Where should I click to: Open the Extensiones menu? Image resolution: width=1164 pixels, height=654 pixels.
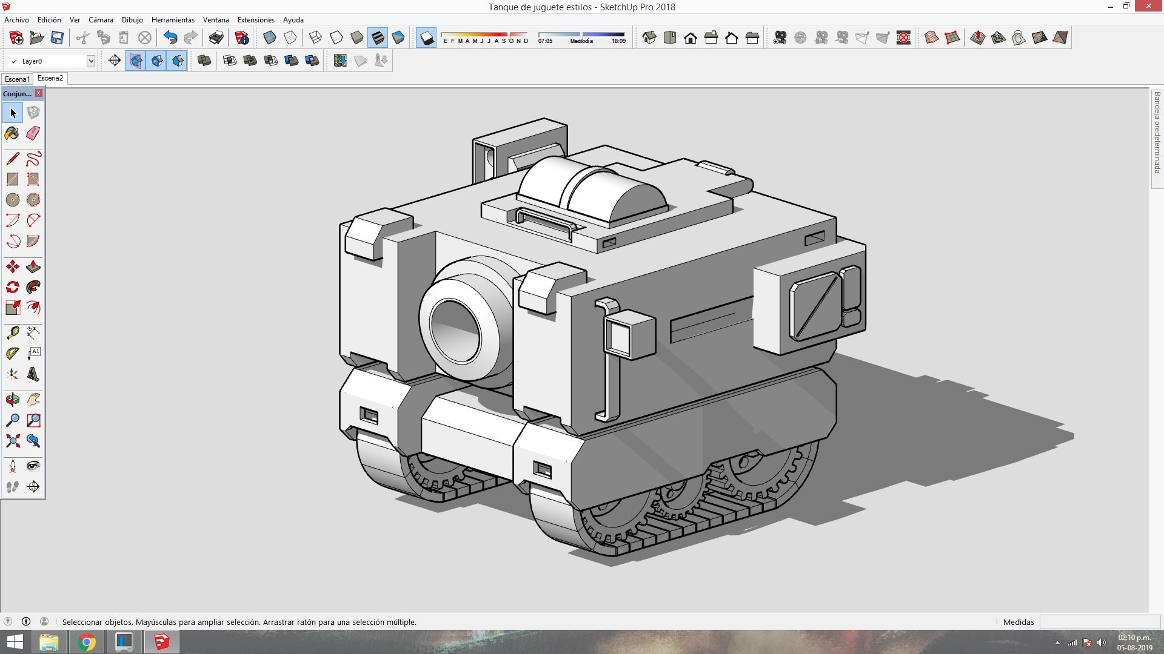point(256,20)
